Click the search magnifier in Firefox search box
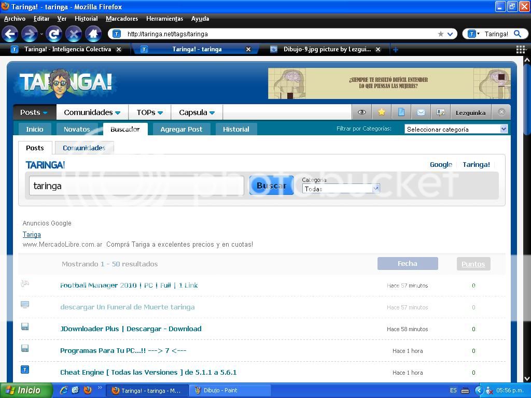The width and height of the screenshot is (531, 398). [x=517, y=34]
